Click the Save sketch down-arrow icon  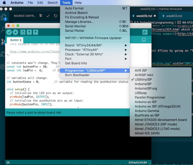(x=36, y=32)
